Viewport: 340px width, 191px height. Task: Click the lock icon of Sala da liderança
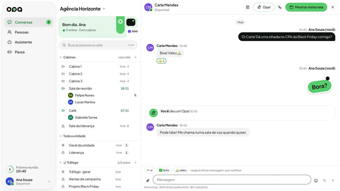pyautogui.click(x=63, y=126)
